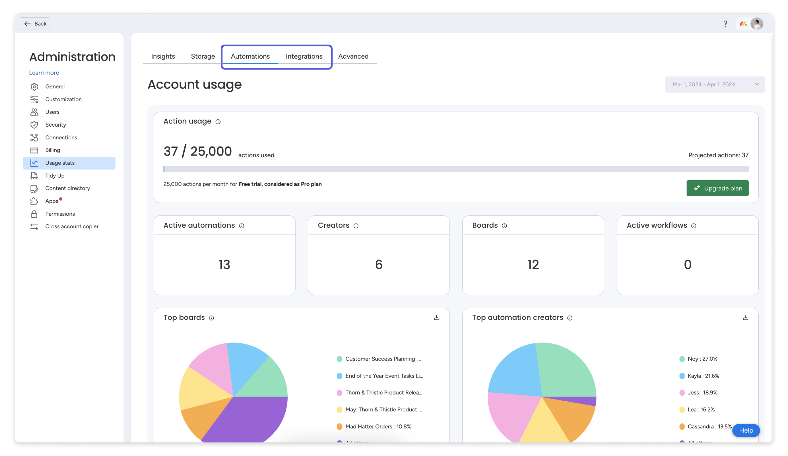This screenshot has width=788, height=456.
Task: Open the Billing section
Action: [x=52, y=150]
